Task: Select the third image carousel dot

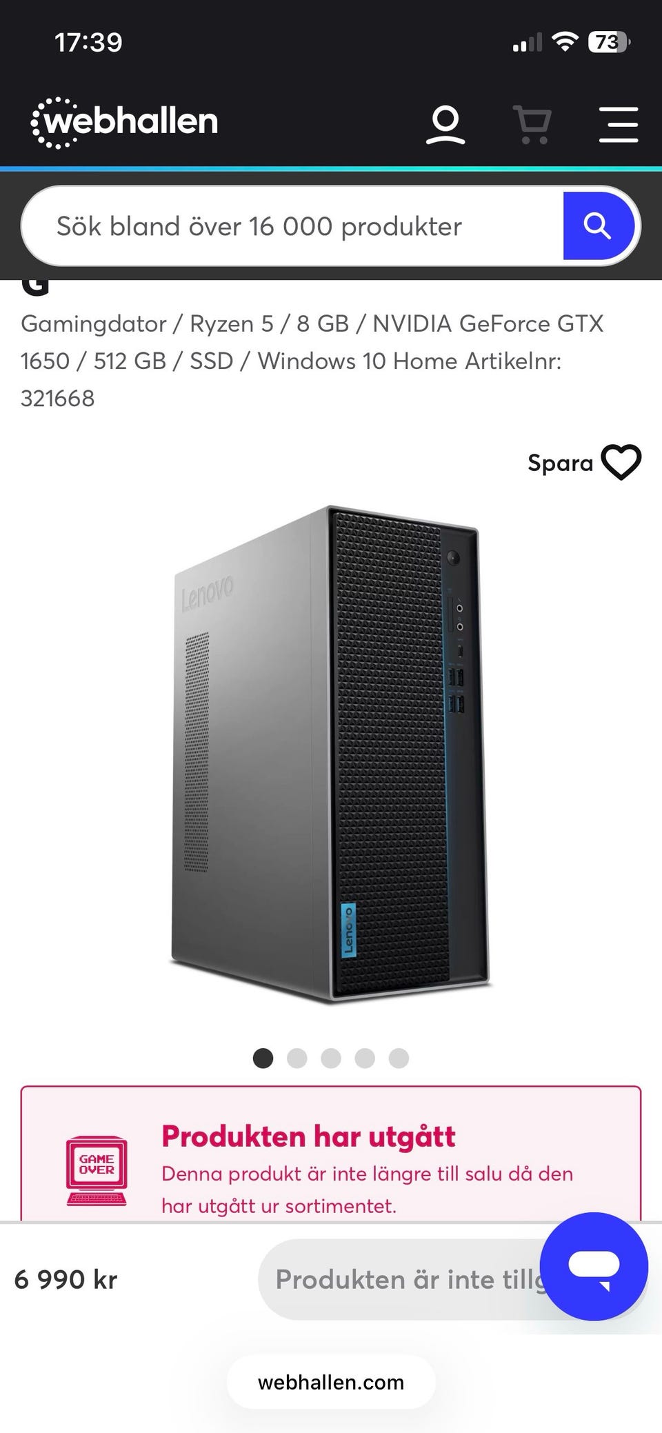Action: click(331, 1058)
